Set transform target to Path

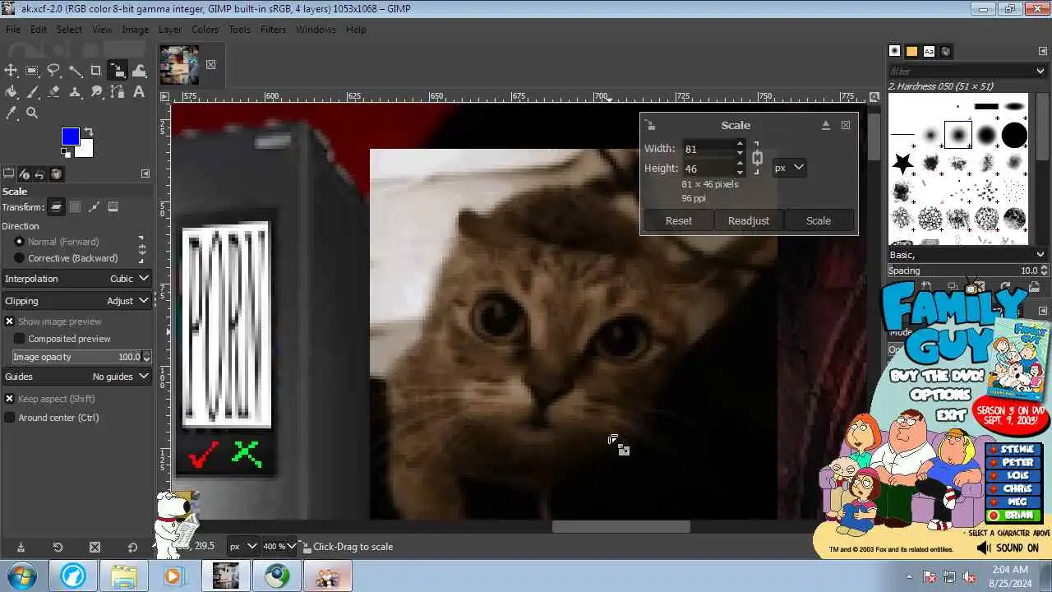point(94,207)
